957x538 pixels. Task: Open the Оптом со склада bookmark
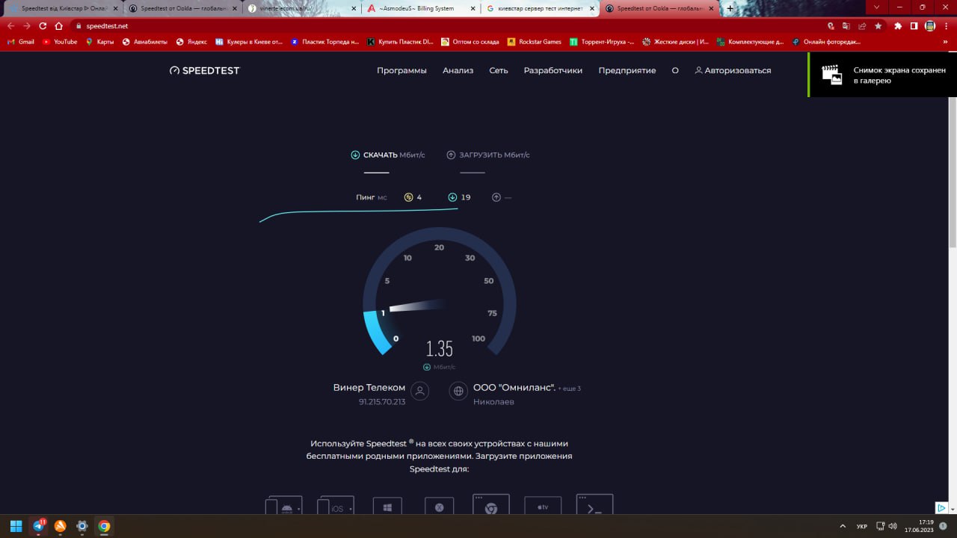point(470,42)
